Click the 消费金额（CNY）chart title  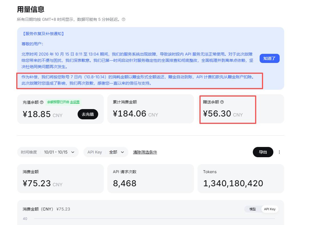pyautogui.click(x=39, y=209)
